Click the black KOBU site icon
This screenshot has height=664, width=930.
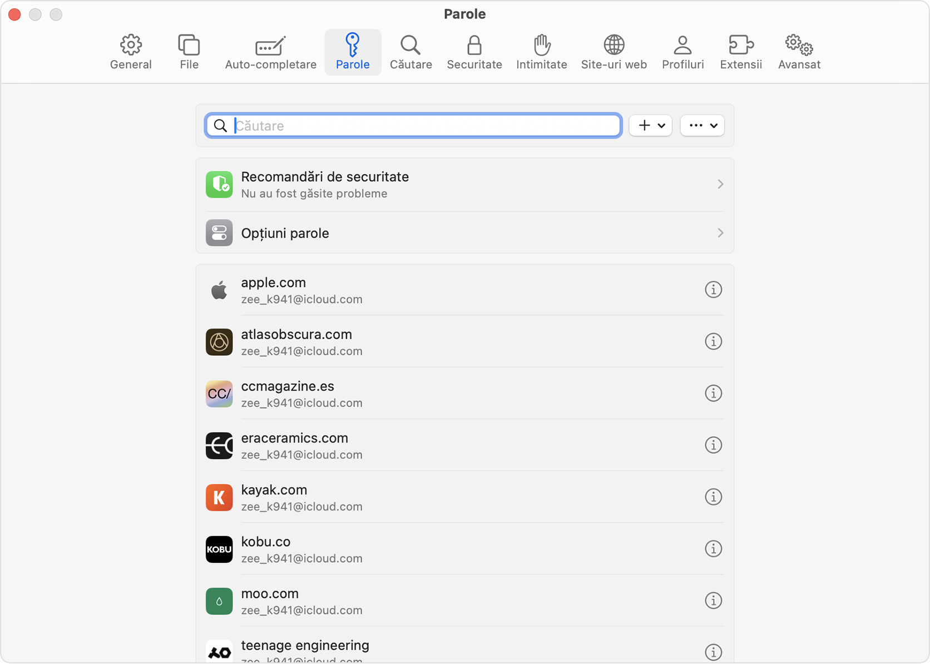219,549
